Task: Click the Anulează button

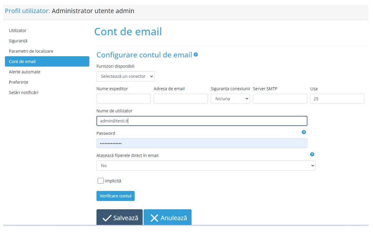Action: coord(167,218)
